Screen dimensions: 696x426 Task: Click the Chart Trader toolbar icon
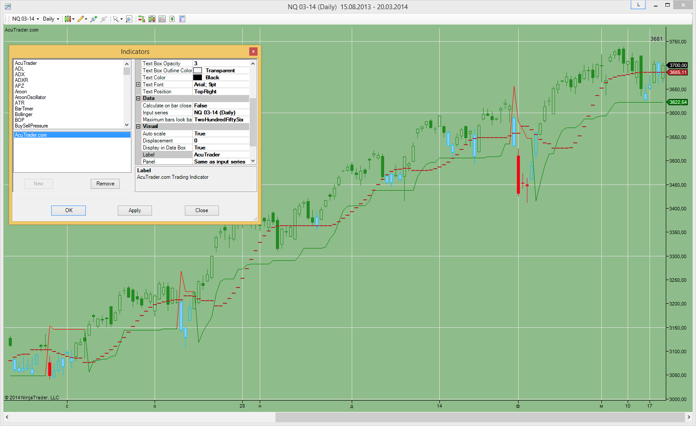click(x=141, y=19)
